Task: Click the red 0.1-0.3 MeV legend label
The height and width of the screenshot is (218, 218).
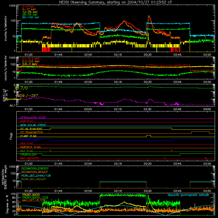Action: [x=31, y=59]
